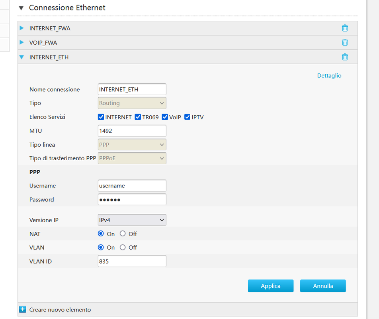
Task: Uncheck the IPTV service checkbox
Action: click(188, 117)
